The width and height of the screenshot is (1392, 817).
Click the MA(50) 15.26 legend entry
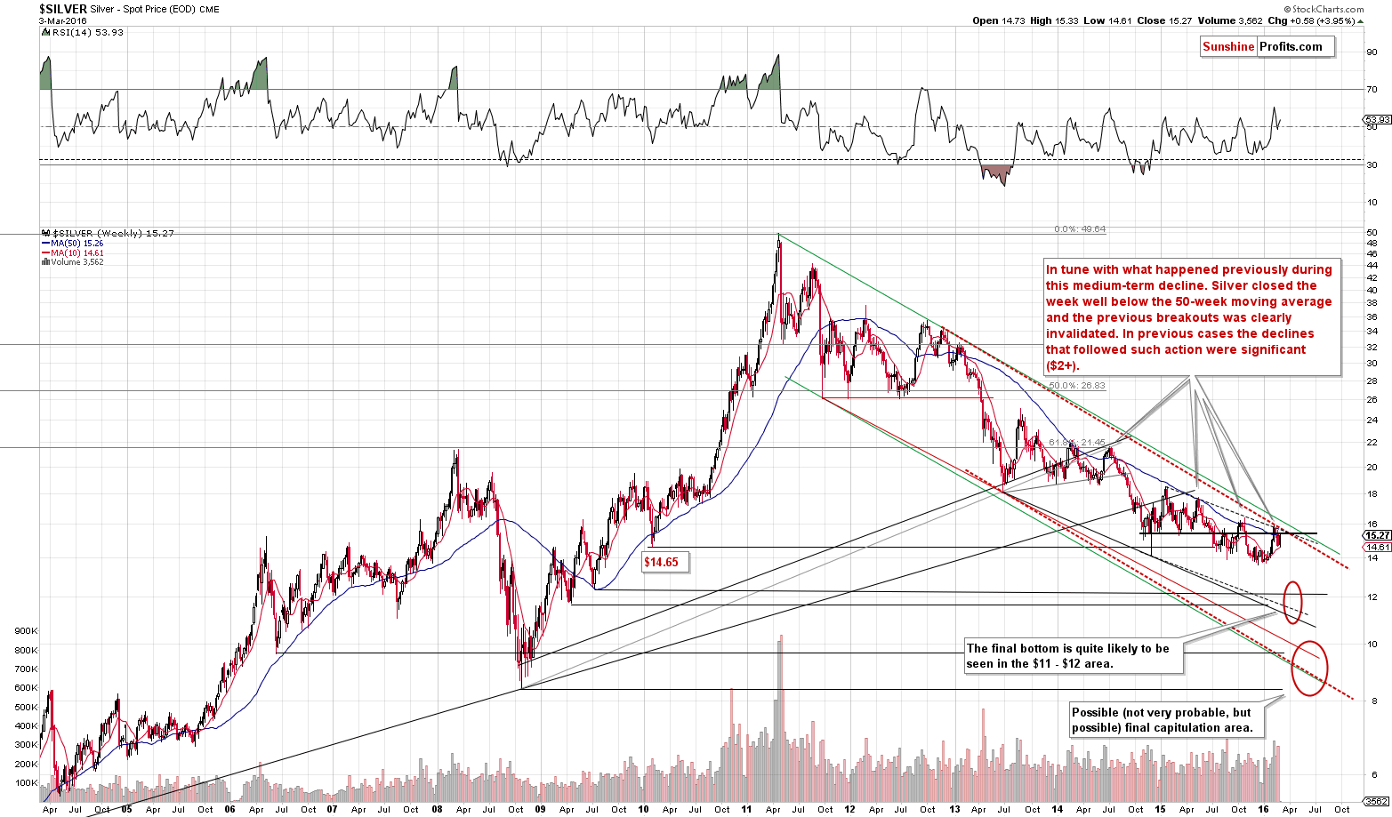point(72,243)
